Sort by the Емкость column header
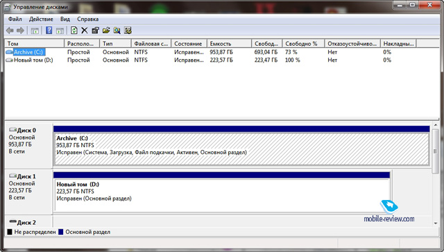444x252 pixels. click(x=230, y=44)
